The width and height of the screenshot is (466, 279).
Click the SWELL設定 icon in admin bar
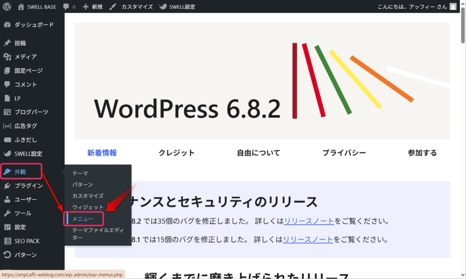coord(163,6)
